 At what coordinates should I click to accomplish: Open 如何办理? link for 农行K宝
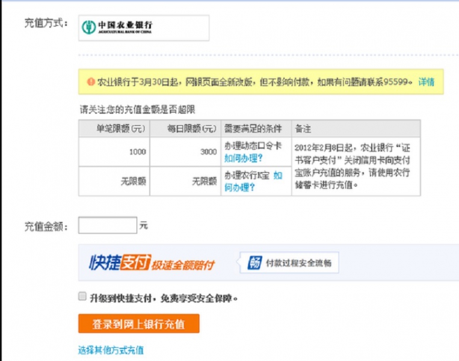253,181
